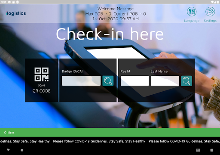Focus the Last Name input field
Image resolution: width=220 pixels, height=155 pixels.
pyautogui.click(x=165, y=81)
